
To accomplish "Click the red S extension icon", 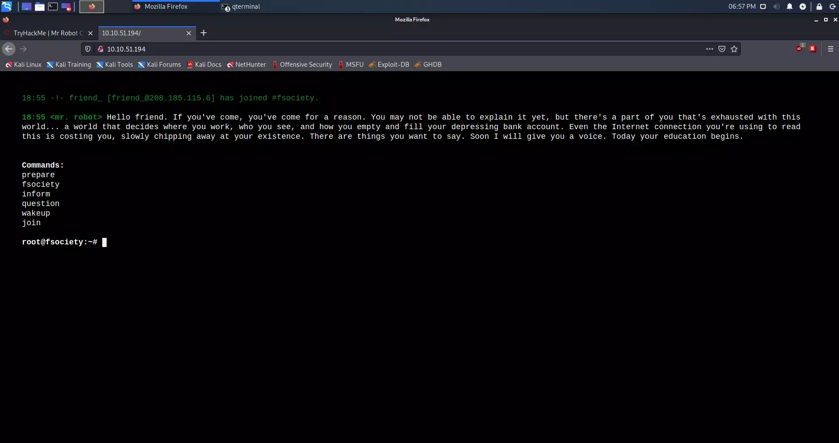I will tap(813, 49).
